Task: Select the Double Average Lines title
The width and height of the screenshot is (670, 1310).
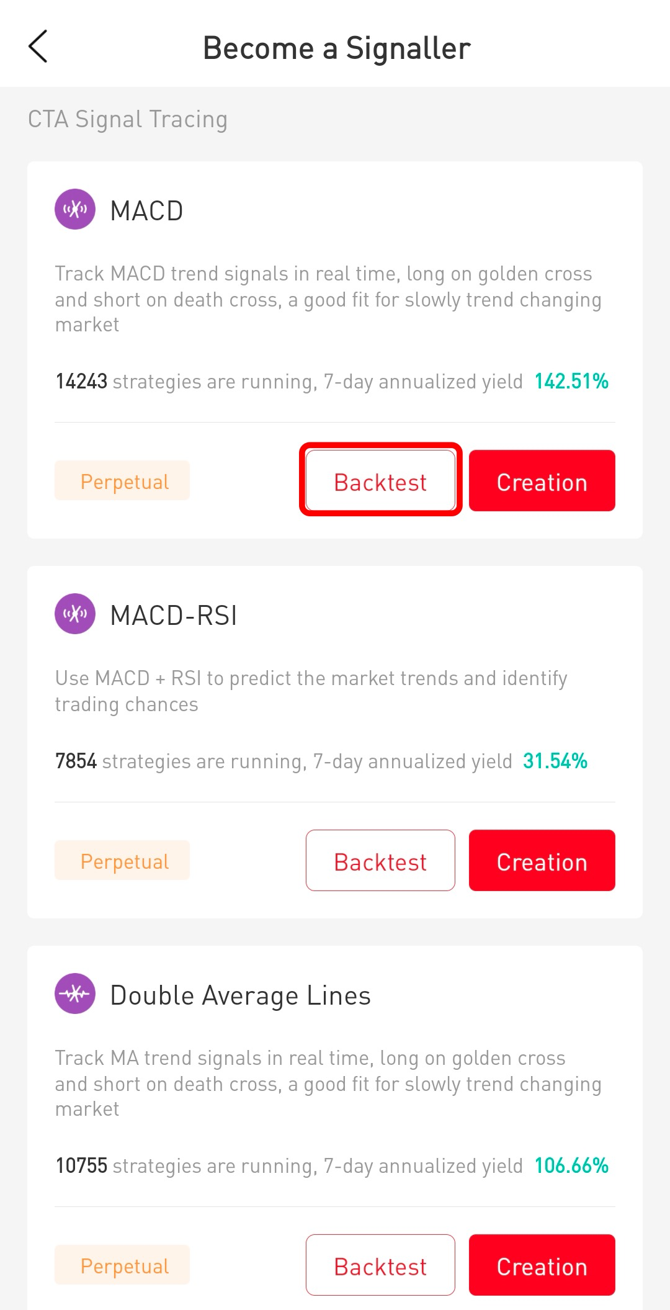Action: click(x=240, y=995)
